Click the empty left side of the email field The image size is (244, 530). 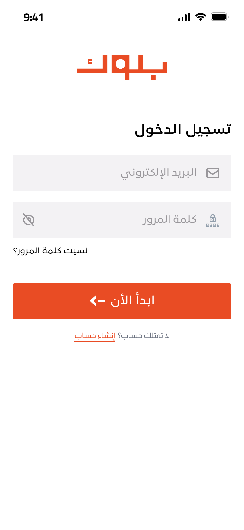coord(59,173)
